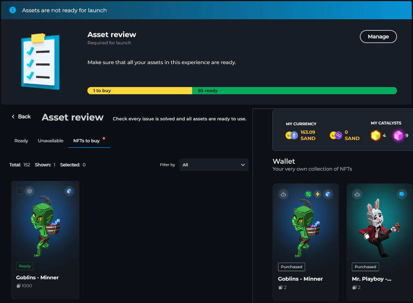Click the Total: 152 counter

[x=20, y=165]
